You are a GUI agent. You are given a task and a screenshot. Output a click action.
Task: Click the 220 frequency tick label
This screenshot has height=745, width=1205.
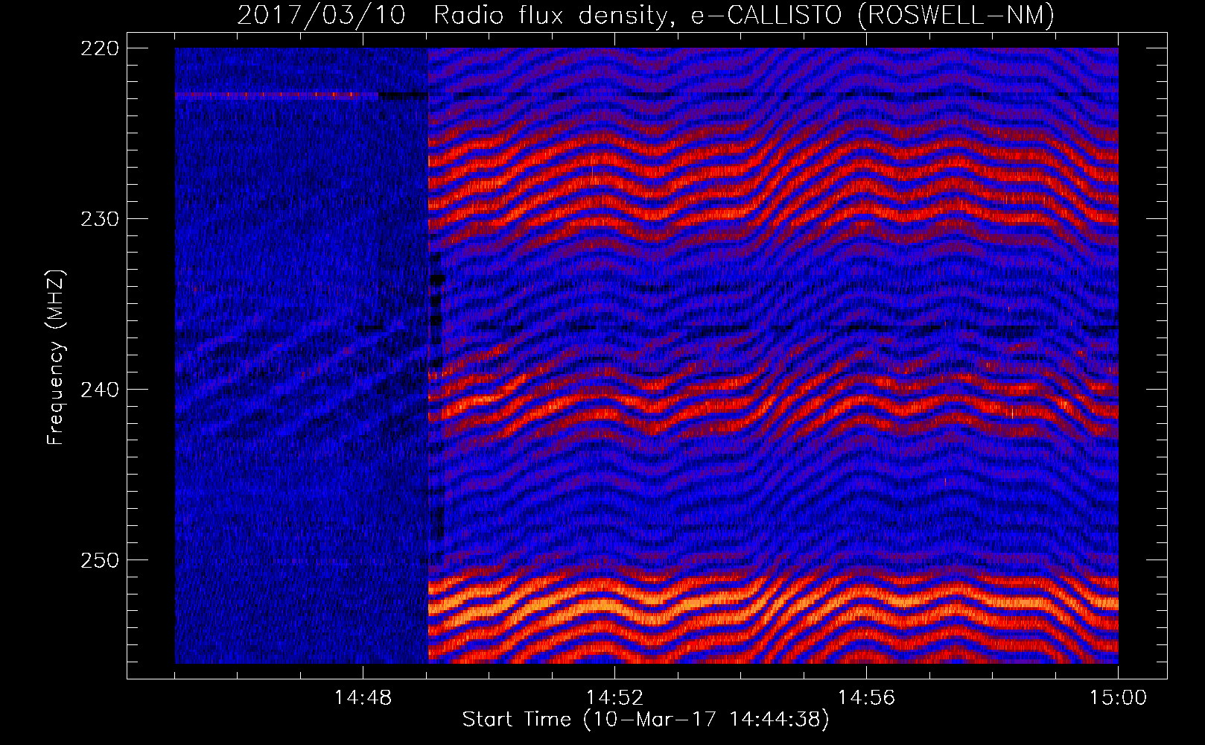coord(99,48)
